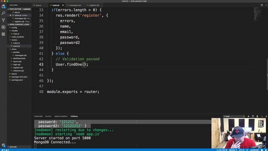
Task: Open index.js under routes folder
Action: [16, 43]
